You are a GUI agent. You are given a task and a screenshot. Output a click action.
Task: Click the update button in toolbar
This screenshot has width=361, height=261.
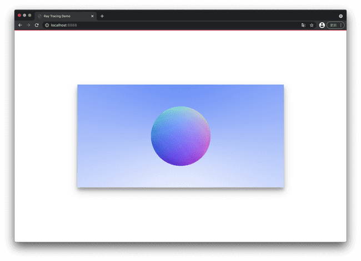(333, 25)
